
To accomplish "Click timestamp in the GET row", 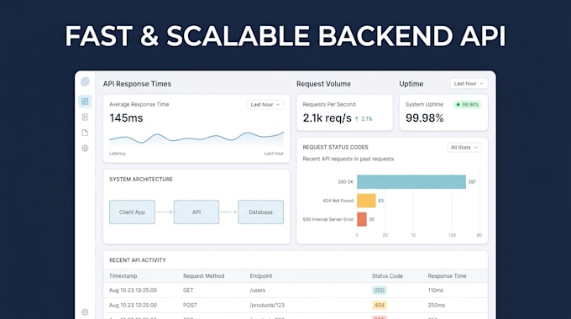I will click(133, 290).
